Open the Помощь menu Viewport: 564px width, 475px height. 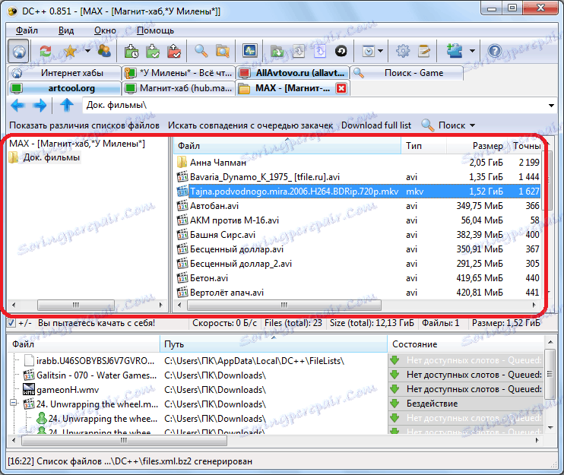pyautogui.click(x=155, y=30)
